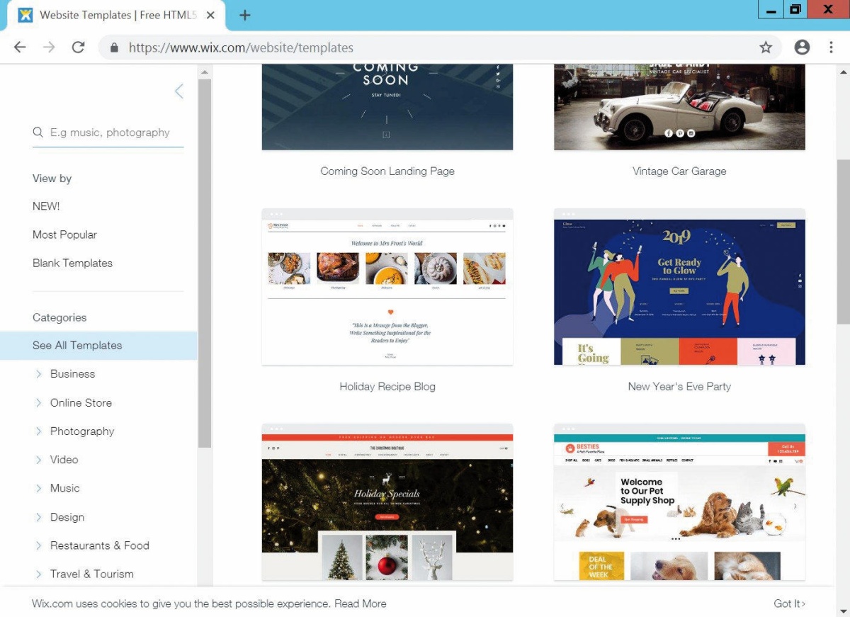Click the padlock site security icon
Viewport: 850px width, 617px height.
click(113, 48)
